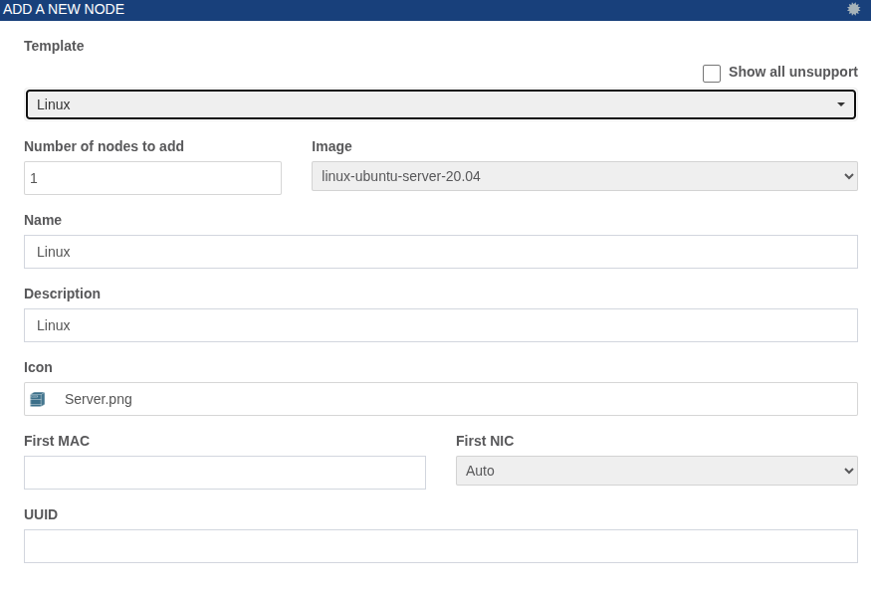Image resolution: width=871 pixels, height=593 pixels.
Task: Focus the First MAC input field
Action: click(225, 473)
